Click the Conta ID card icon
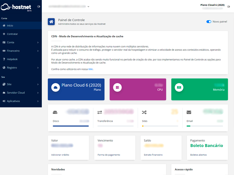Screen dimensions: 234x175 (4, 42)
